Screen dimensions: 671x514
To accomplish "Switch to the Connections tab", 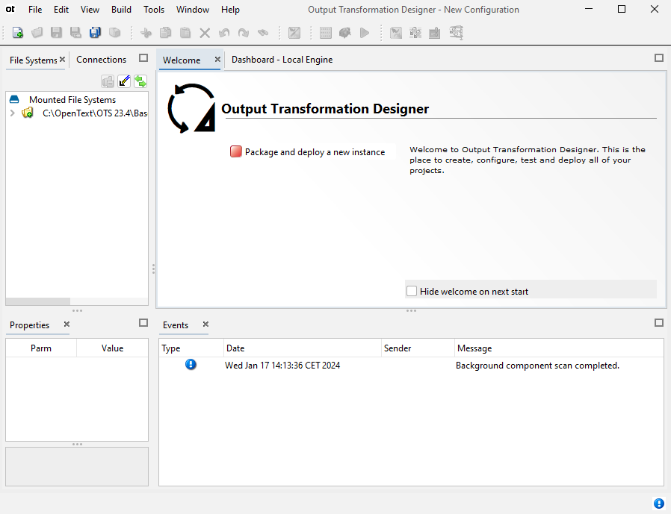I will (x=101, y=59).
